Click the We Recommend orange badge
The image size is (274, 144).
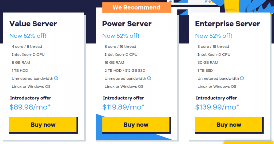pyautogui.click(x=136, y=7)
